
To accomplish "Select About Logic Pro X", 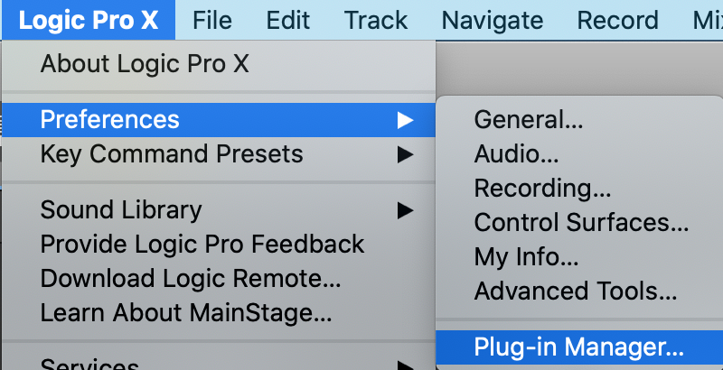I will coord(145,64).
